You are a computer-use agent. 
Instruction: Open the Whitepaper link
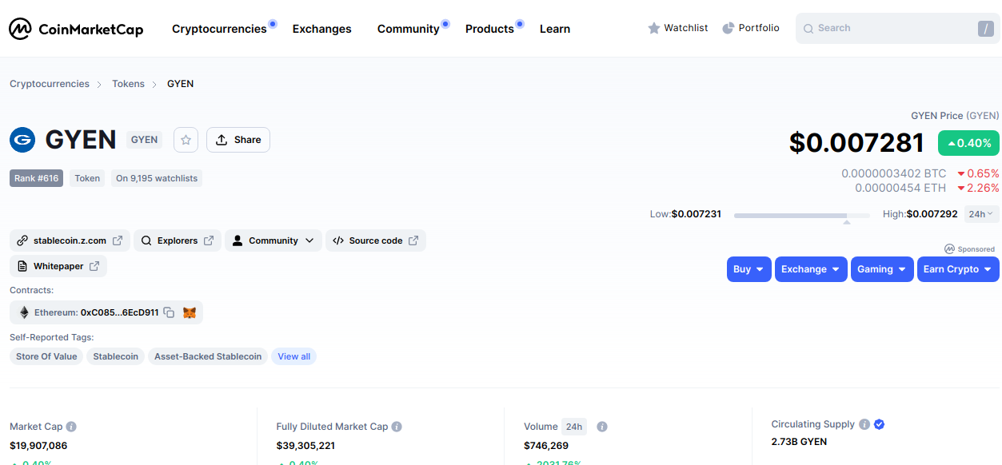coord(58,266)
